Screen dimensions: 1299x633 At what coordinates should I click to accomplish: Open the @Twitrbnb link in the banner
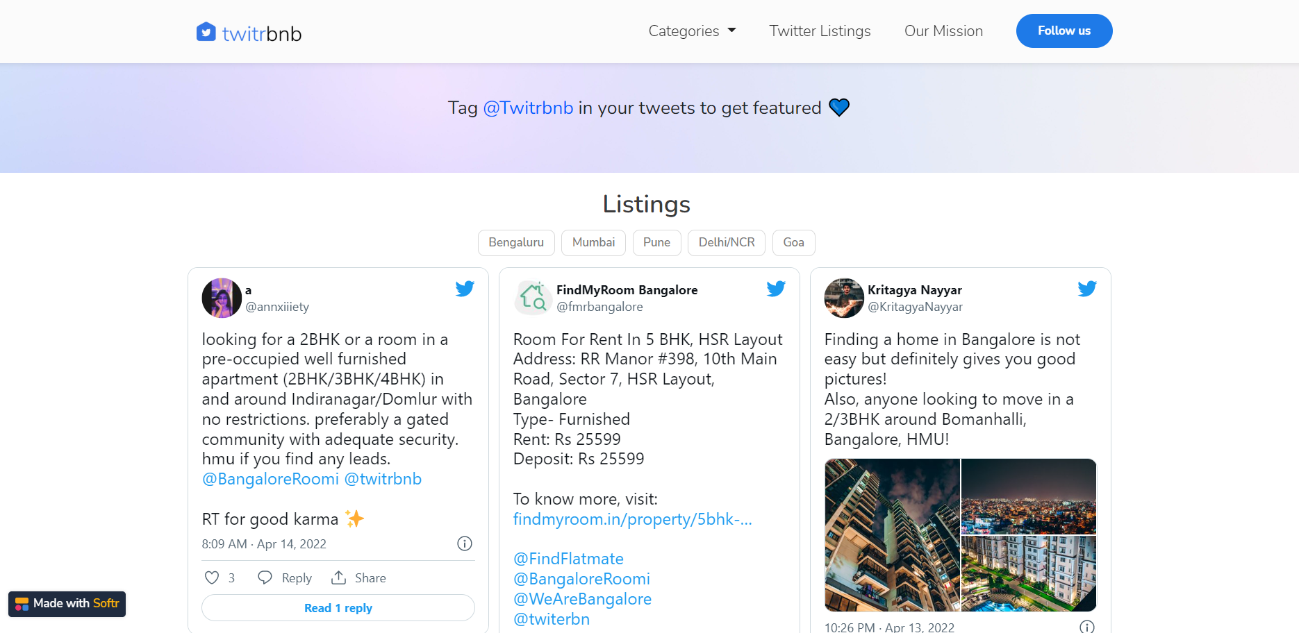tap(528, 108)
